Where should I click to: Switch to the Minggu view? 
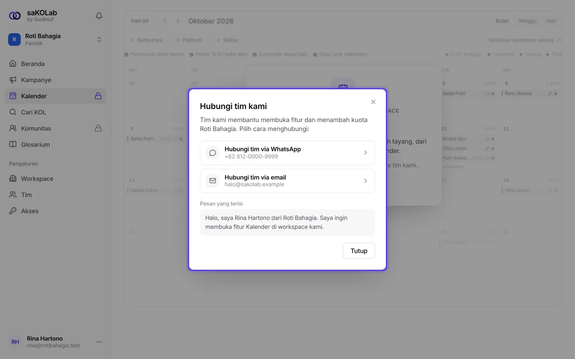[528, 21]
